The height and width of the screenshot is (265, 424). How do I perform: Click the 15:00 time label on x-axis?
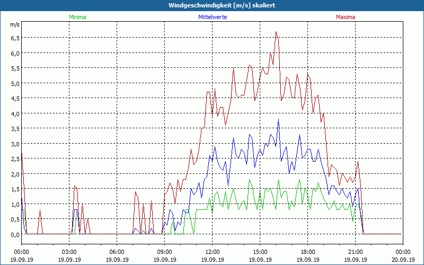click(x=260, y=252)
